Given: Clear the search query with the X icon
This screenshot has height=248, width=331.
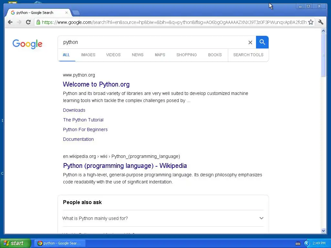Looking at the screenshot, I should coord(251,42).
